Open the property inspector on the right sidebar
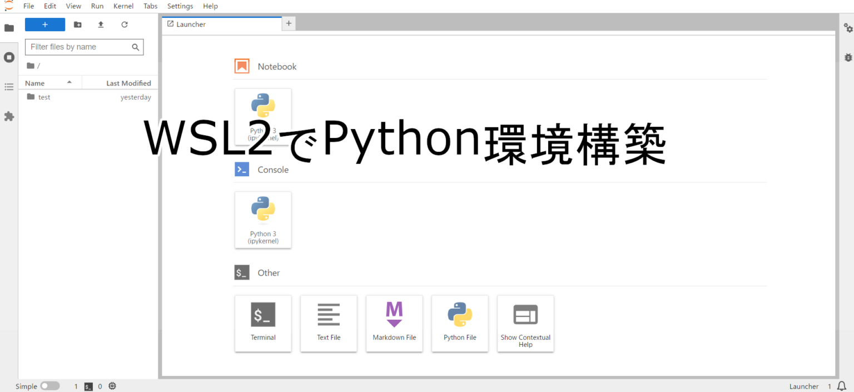Image resolution: width=854 pixels, height=392 pixels. [847, 28]
